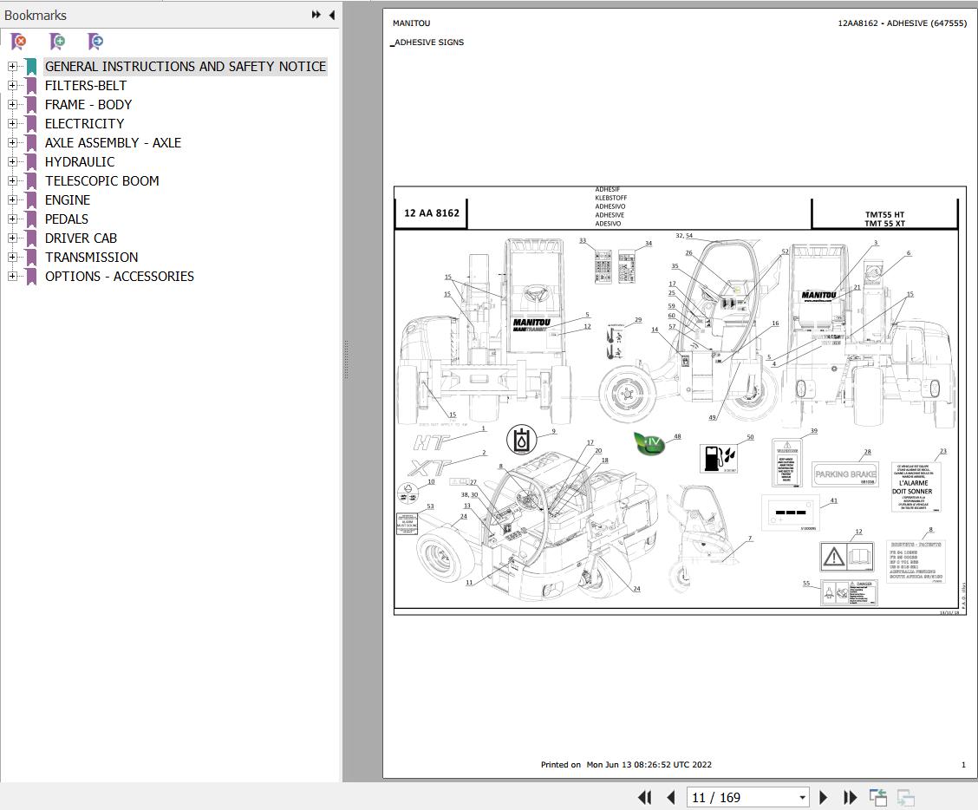Click the add new bookmark icon

(x=57, y=42)
